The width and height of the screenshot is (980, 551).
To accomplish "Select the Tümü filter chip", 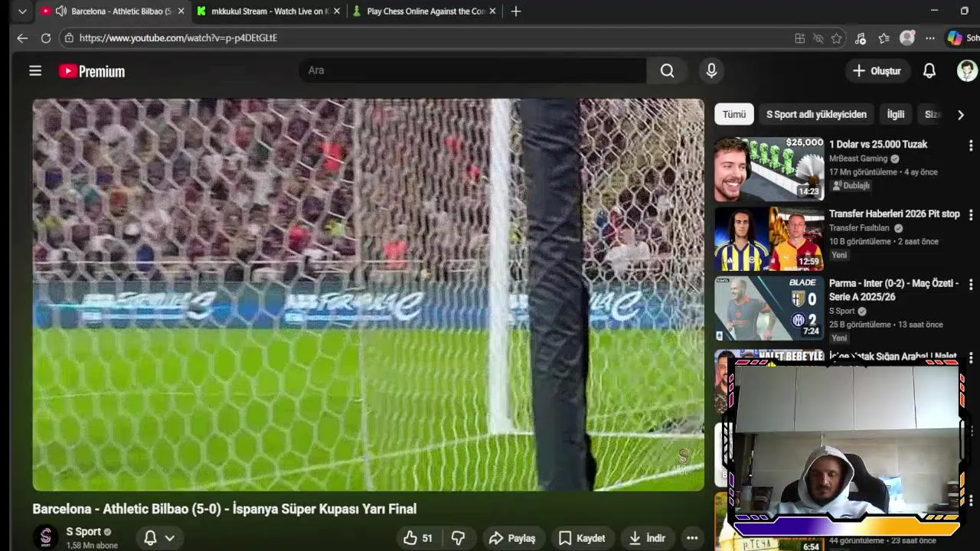I will click(733, 114).
